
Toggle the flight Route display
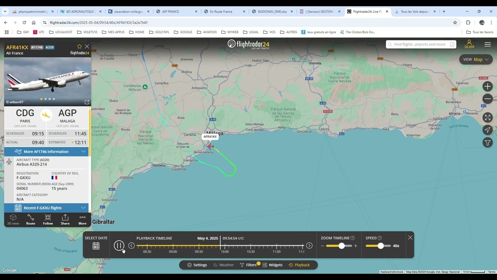point(31,220)
